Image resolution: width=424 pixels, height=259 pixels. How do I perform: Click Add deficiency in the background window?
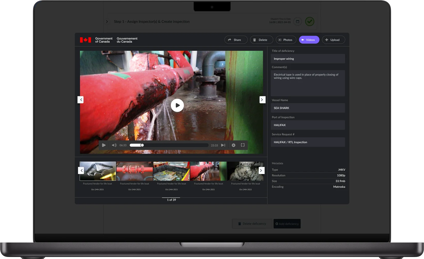[287, 224]
